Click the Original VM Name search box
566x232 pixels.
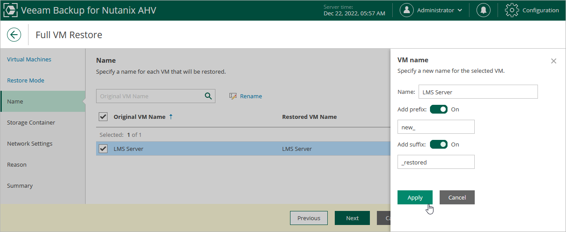[156, 96]
